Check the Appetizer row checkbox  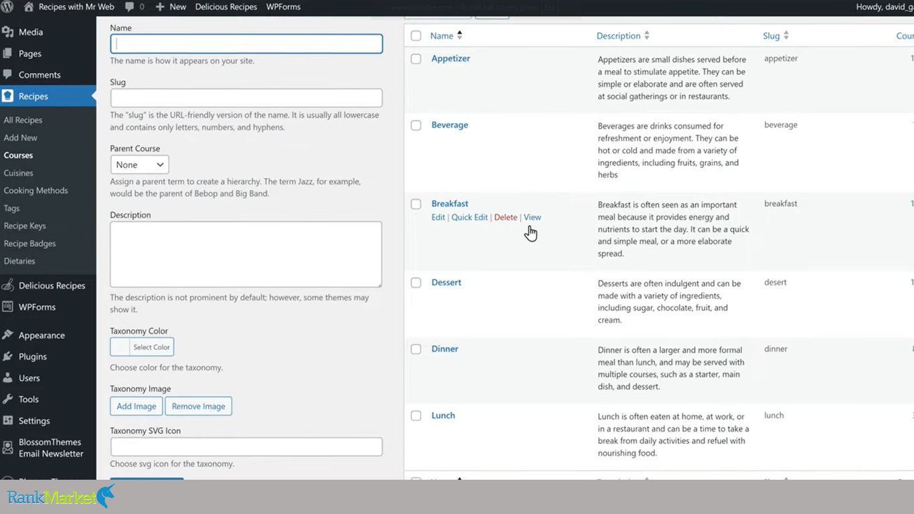(x=416, y=59)
